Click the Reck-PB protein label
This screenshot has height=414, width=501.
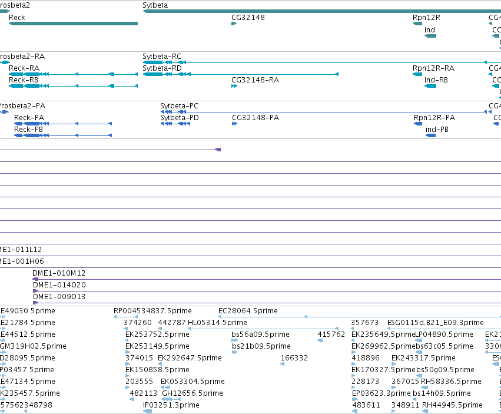coord(28,130)
